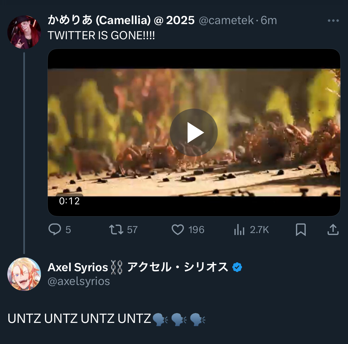Click the 196 likes count

196,230
